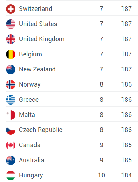
Task: Open the Hungary country name
Action: (31, 175)
